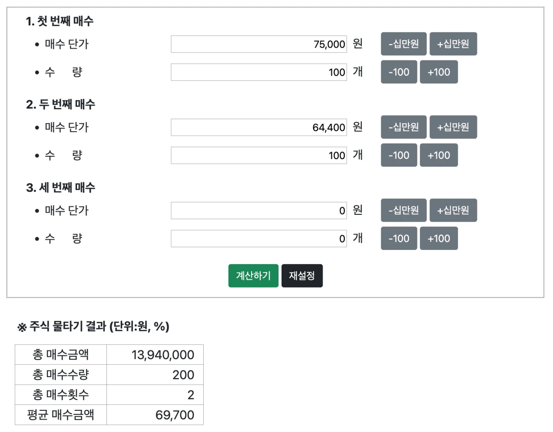Click -100 button for first purchase quantity
553x432 pixels.
[x=398, y=72]
